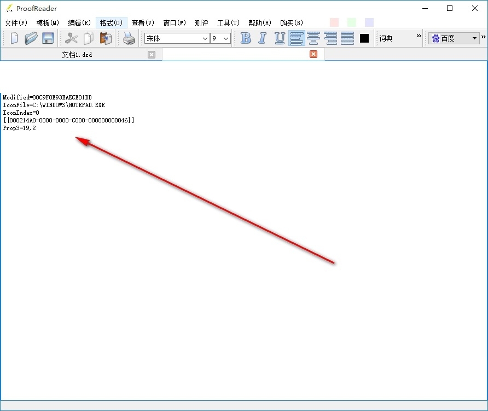
Task: Close the 文档1.dzd tab
Action: pyautogui.click(x=152, y=55)
